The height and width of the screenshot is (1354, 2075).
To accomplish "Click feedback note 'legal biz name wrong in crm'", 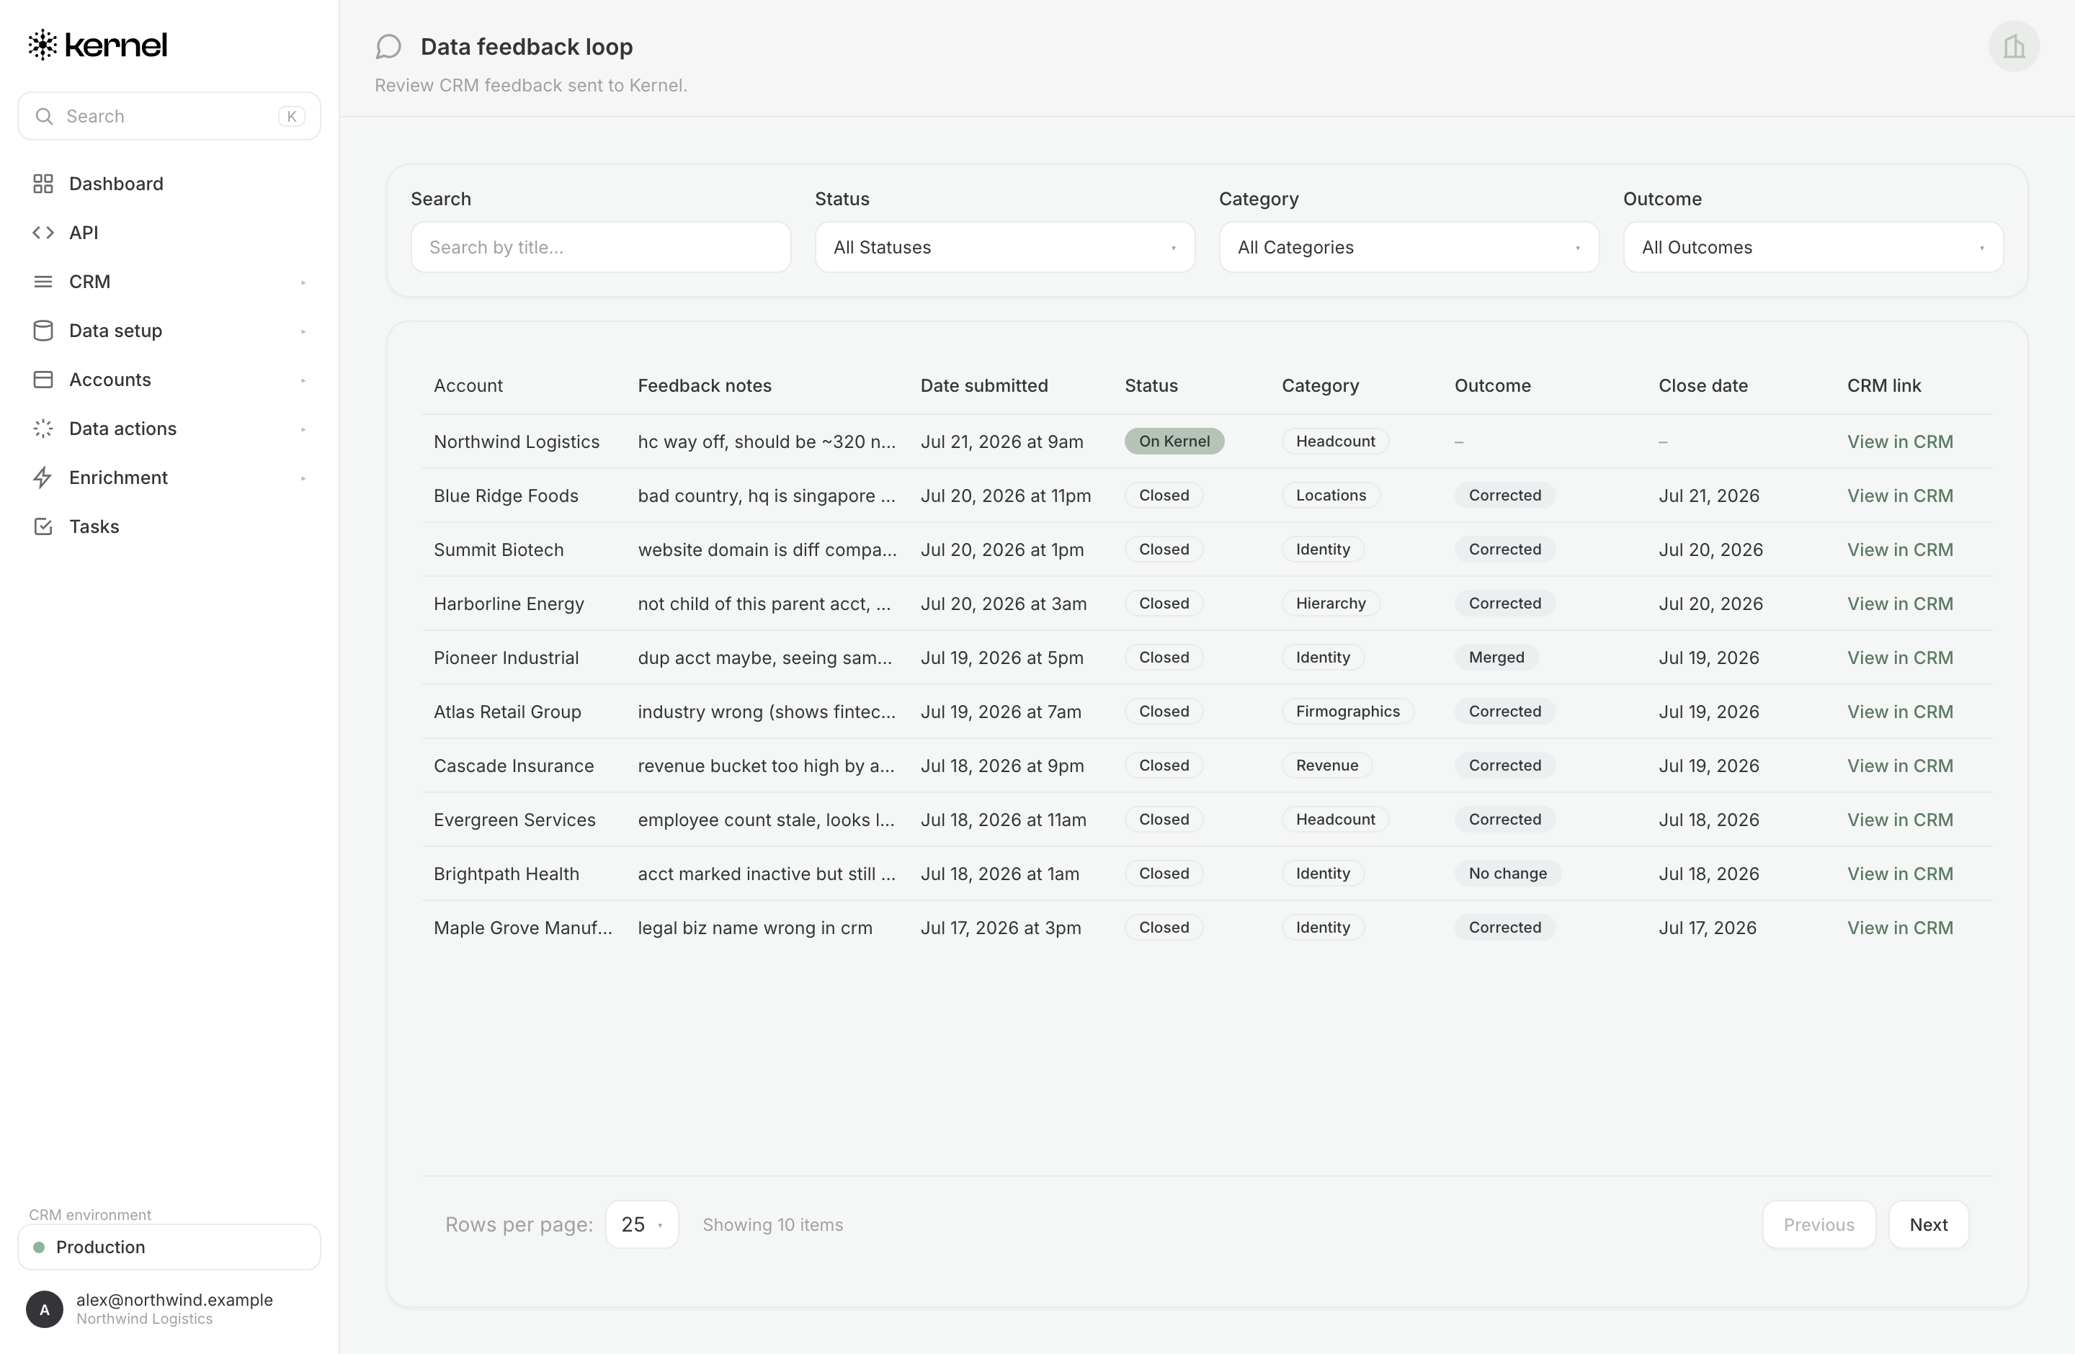I will tap(754, 928).
